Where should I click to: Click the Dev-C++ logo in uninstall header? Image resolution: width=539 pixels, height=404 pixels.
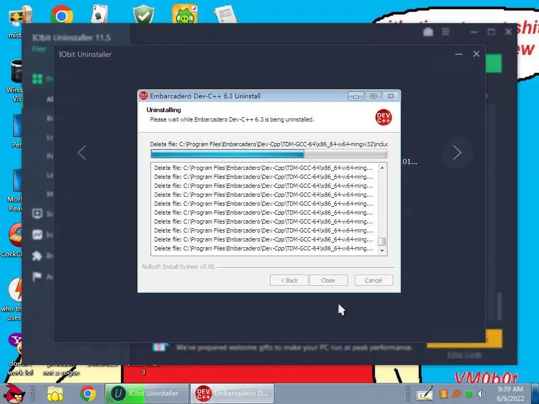pos(384,117)
